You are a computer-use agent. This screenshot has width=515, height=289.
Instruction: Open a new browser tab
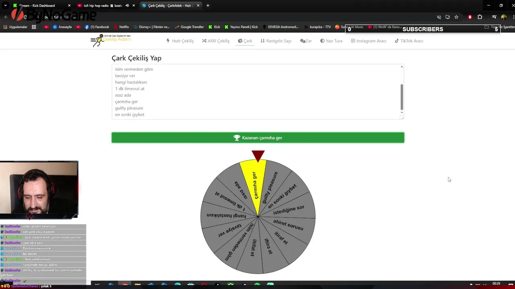[208, 6]
